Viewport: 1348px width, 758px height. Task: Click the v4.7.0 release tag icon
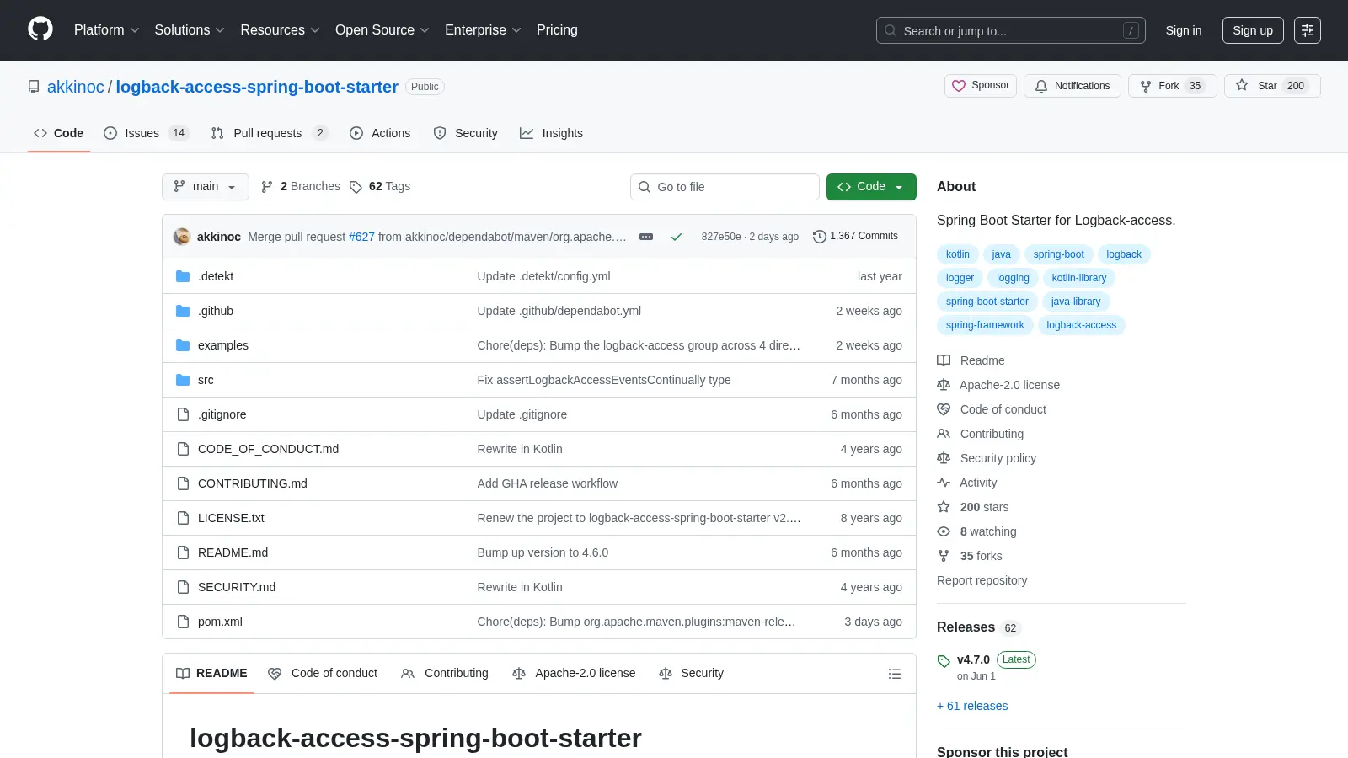944,661
